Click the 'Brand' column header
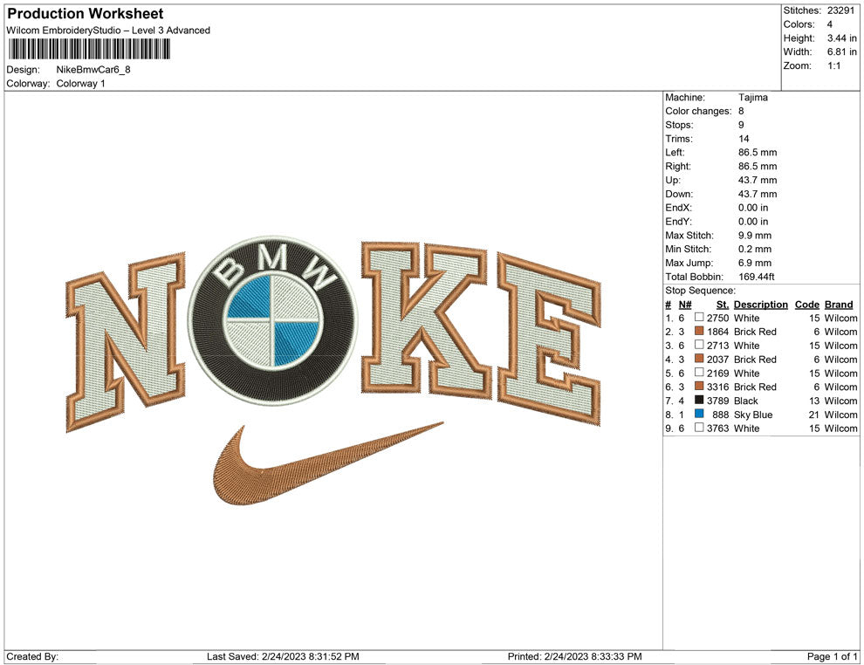The image size is (864, 665). coord(839,304)
